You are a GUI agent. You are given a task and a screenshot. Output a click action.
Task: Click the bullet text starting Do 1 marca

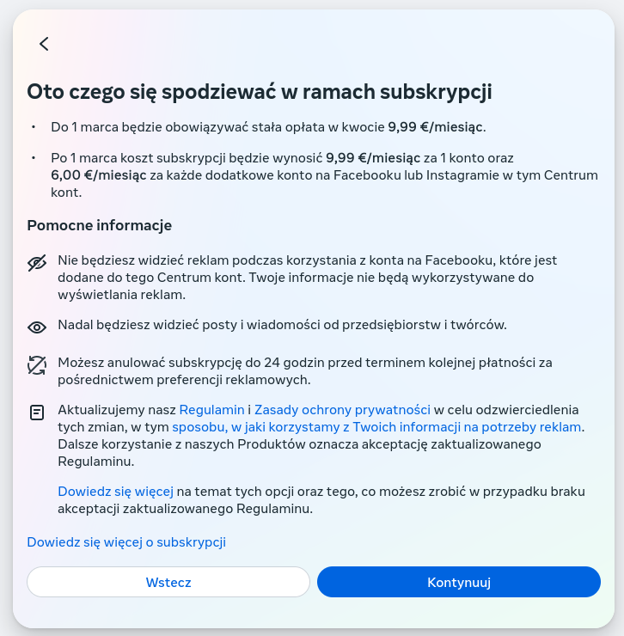pos(268,127)
